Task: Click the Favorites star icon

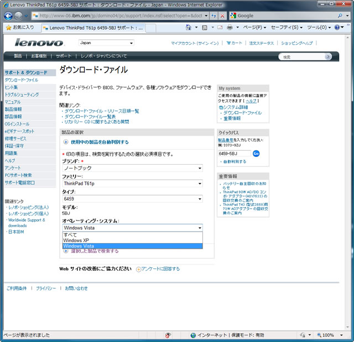Action: pos(9,28)
